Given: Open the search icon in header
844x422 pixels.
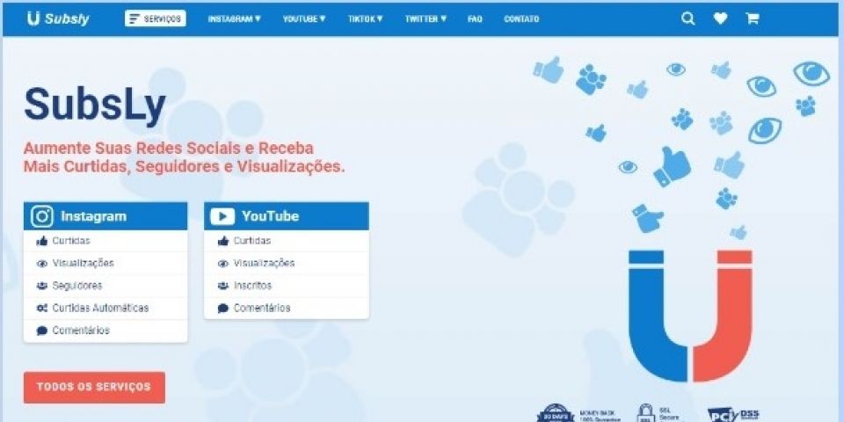Looking at the screenshot, I should pyautogui.click(x=688, y=18).
